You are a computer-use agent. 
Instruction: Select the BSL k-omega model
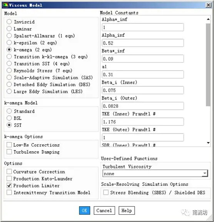(x=9, y=118)
